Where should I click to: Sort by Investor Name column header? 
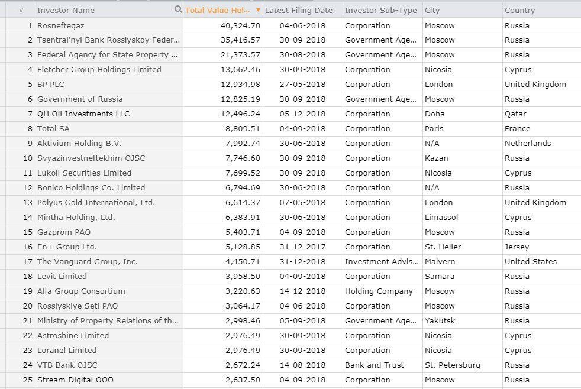[x=66, y=11]
